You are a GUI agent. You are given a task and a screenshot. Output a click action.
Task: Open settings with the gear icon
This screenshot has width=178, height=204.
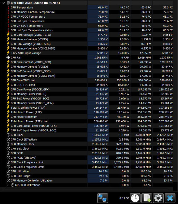click(x=158, y=198)
